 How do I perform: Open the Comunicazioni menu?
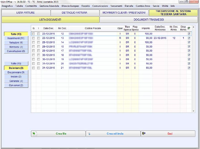(100, 6)
